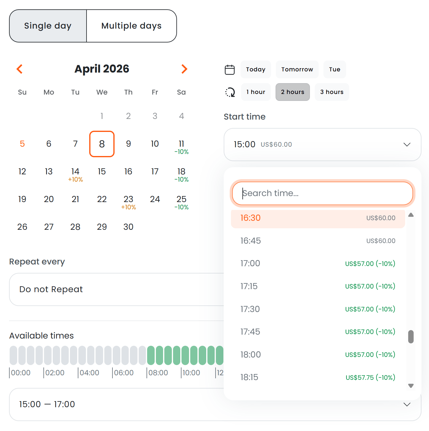
Task: Go to previous month arrow
Action: pos(20,69)
